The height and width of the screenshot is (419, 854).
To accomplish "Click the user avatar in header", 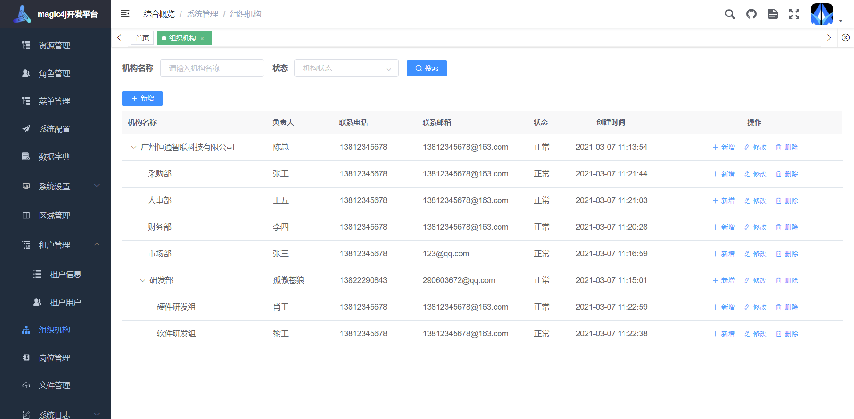I will pyautogui.click(x=822, y=14).
